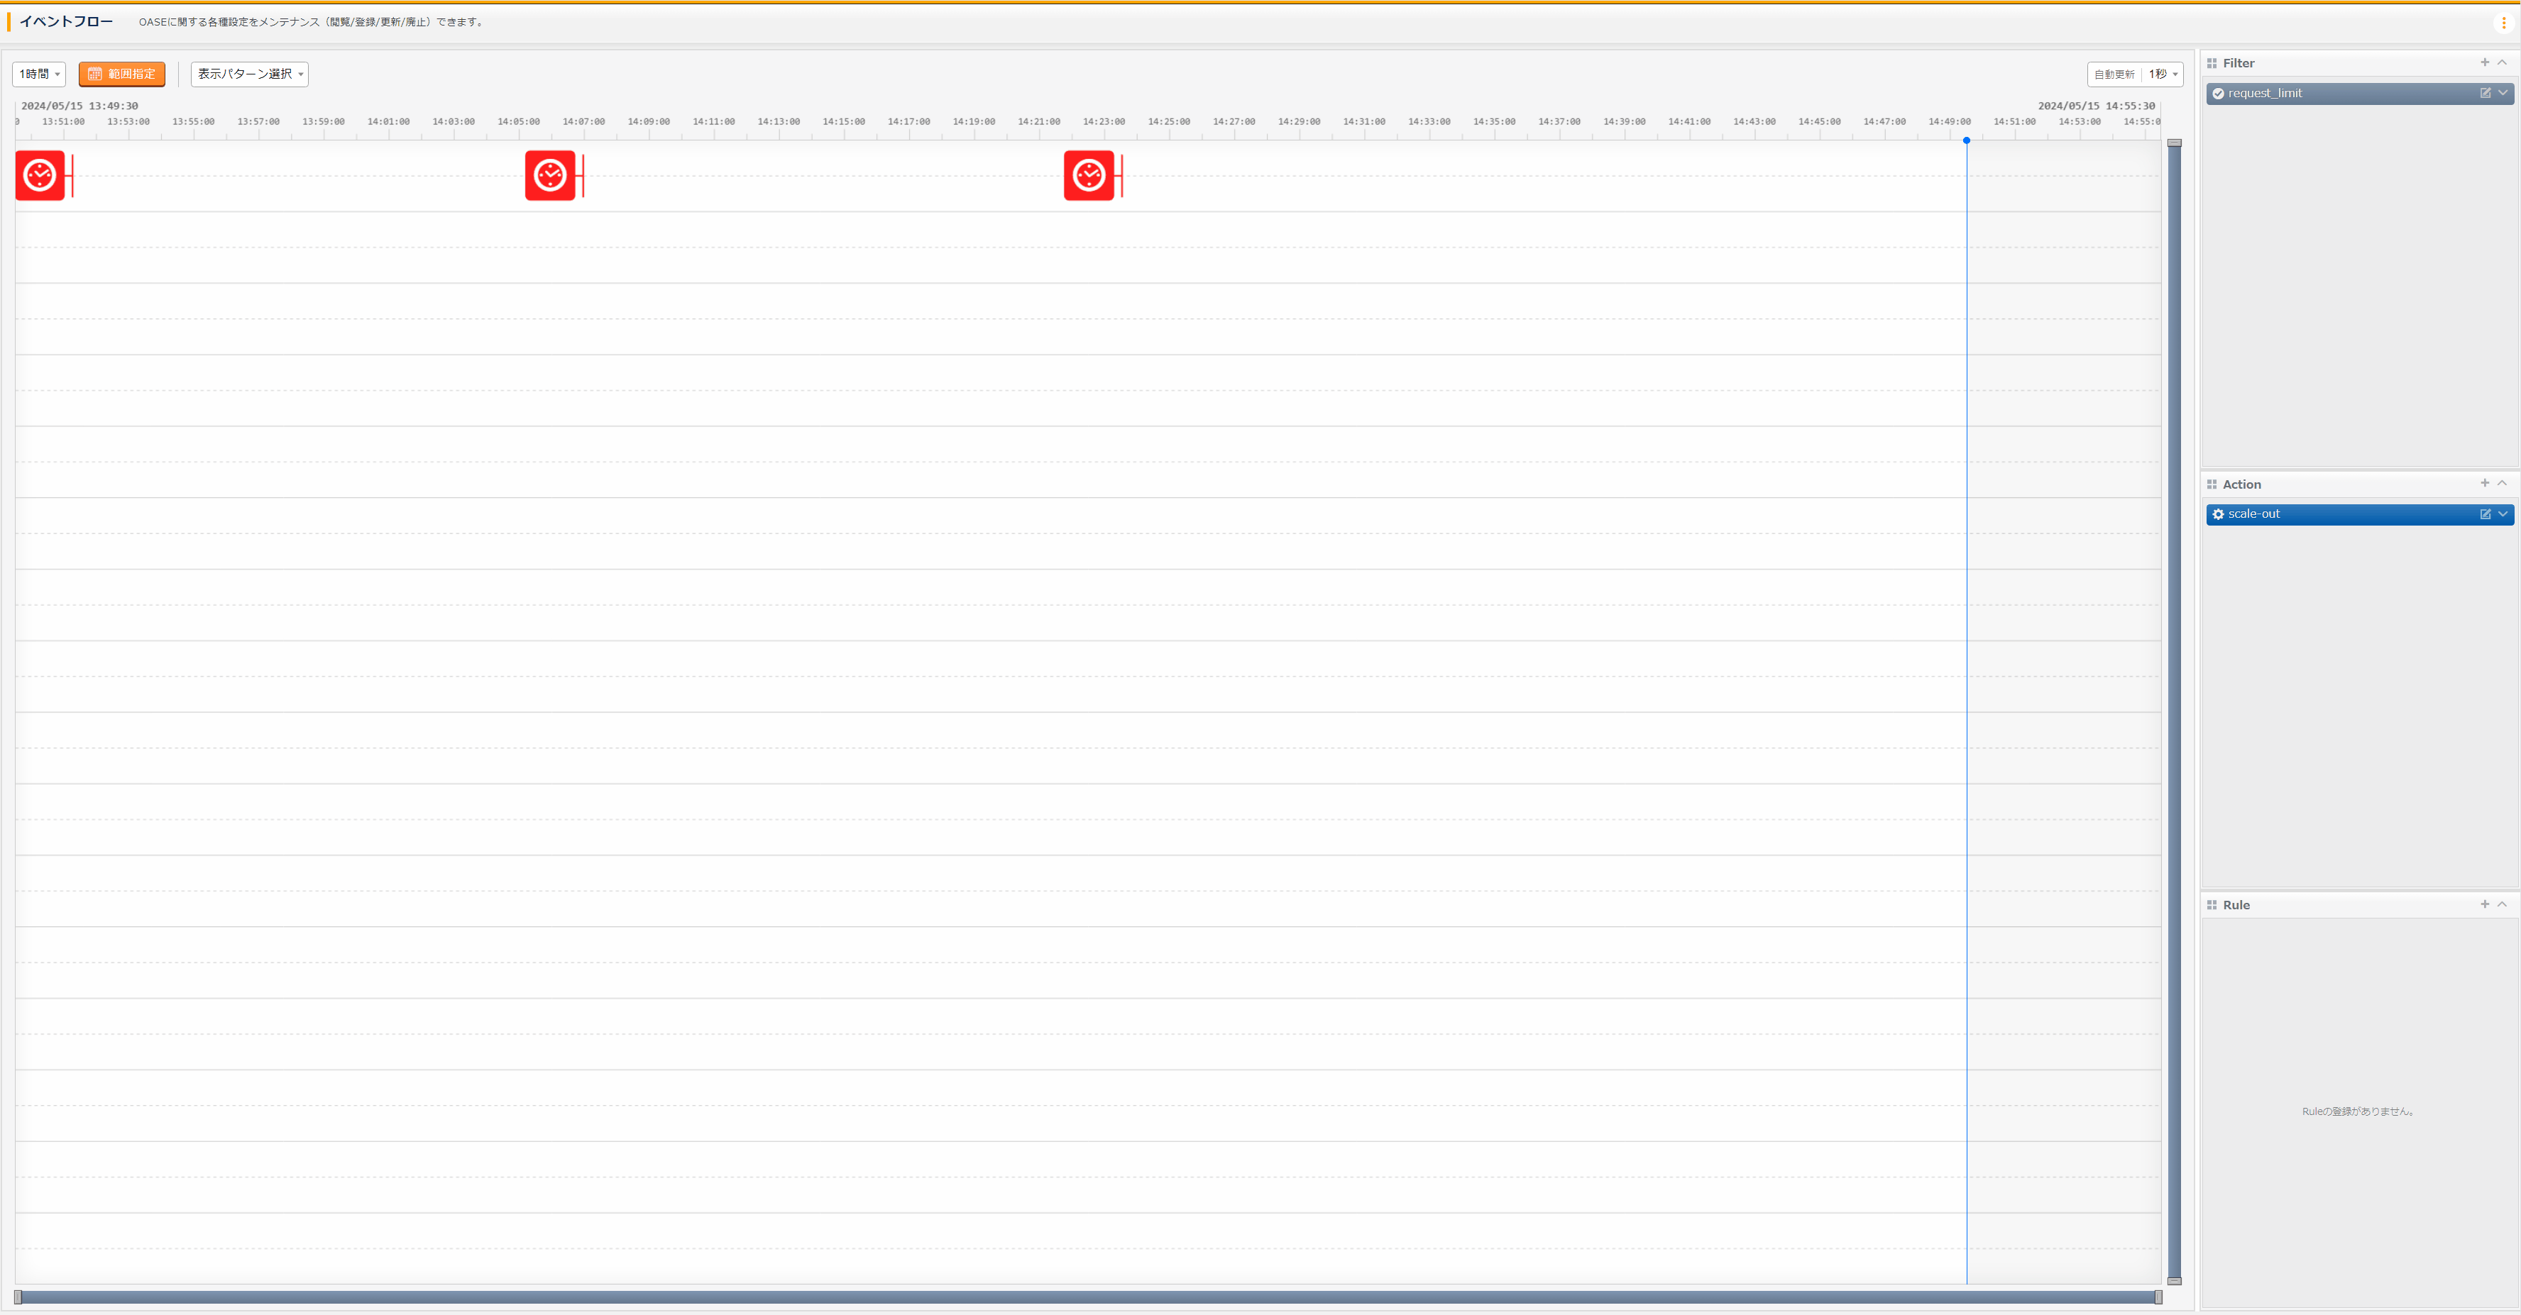
Task: Click the first red timer event icon
Action: (x=40, y=175)
